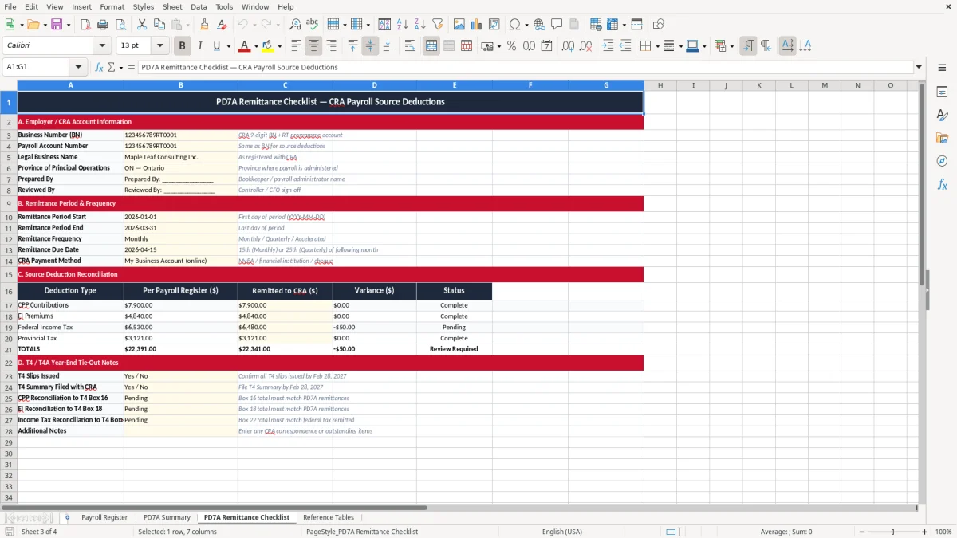The image size is (957, 538).
Task: Toggle left-to-right text direction
Action: coord(748,46)
